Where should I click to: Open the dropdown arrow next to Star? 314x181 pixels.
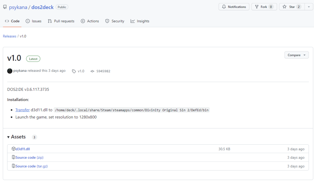click(309, 7)
